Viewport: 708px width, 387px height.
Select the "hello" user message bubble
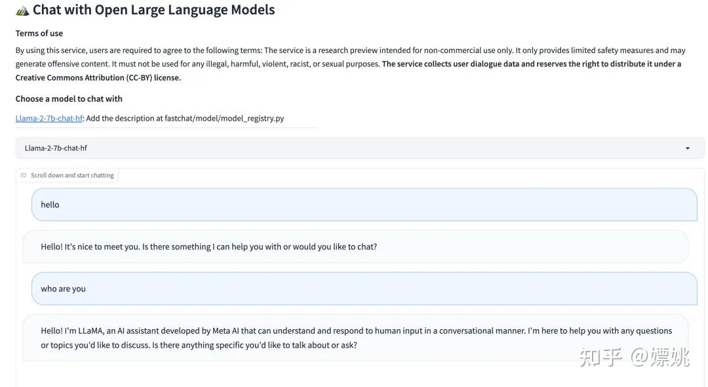[364, 205]
